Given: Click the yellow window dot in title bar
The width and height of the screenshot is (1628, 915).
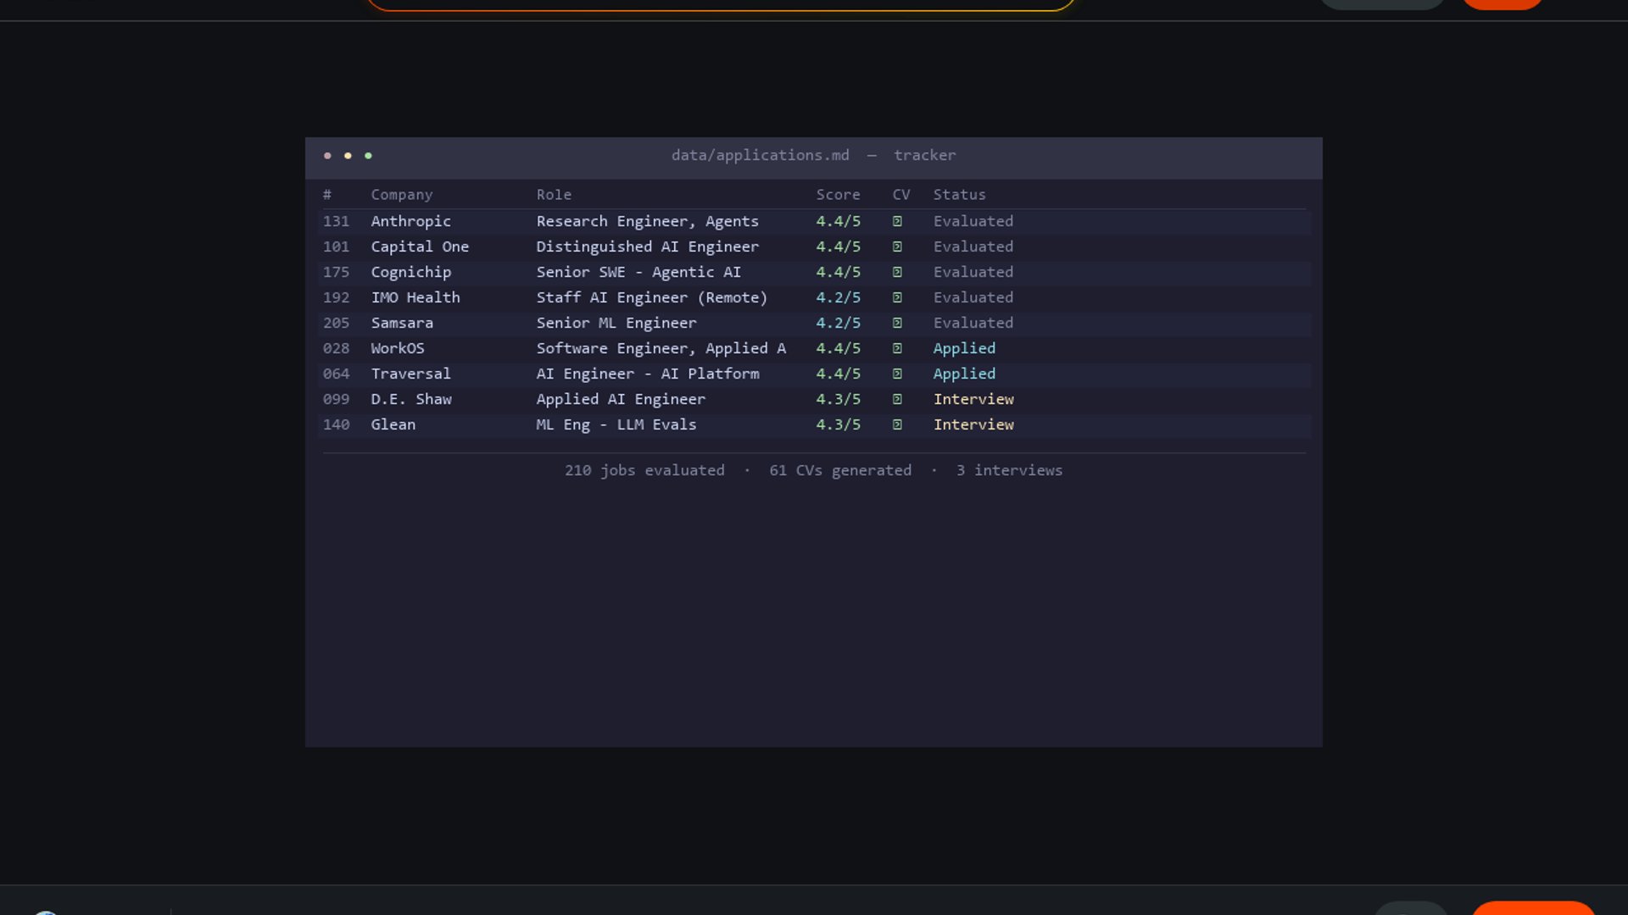Looking at the screenshot, I should (x=348, y=156).
